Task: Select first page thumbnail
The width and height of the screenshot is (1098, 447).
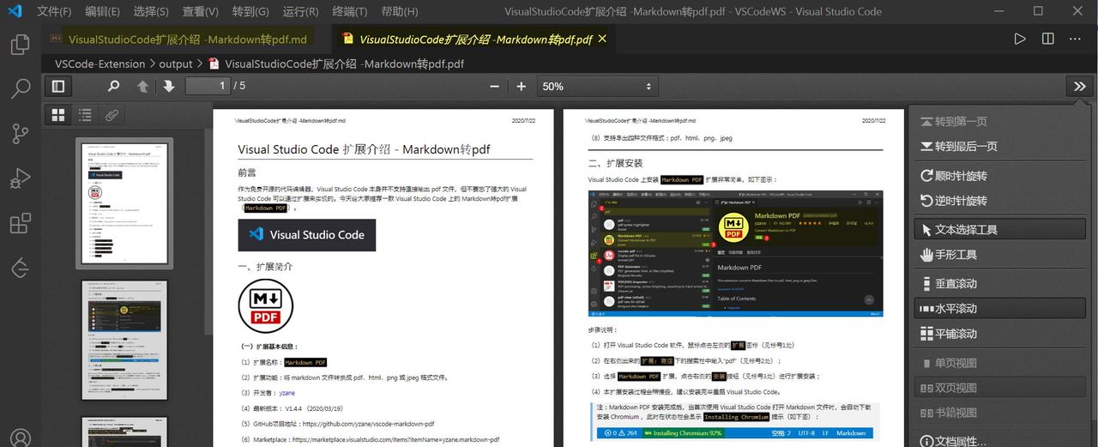Action: click(x=124, y=203)
